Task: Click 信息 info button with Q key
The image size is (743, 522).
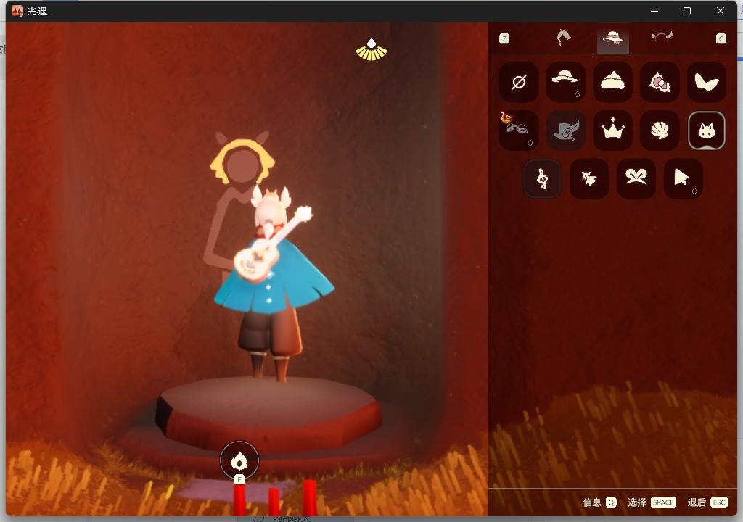Action: point(599,502)
